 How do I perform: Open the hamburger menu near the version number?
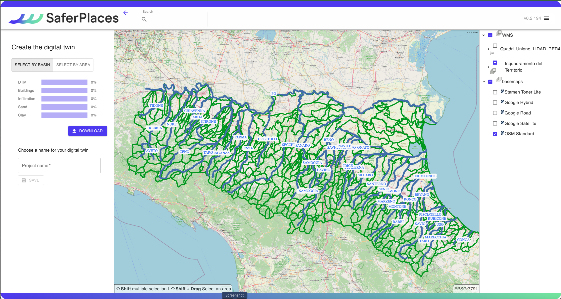click(x=547, y=18)
